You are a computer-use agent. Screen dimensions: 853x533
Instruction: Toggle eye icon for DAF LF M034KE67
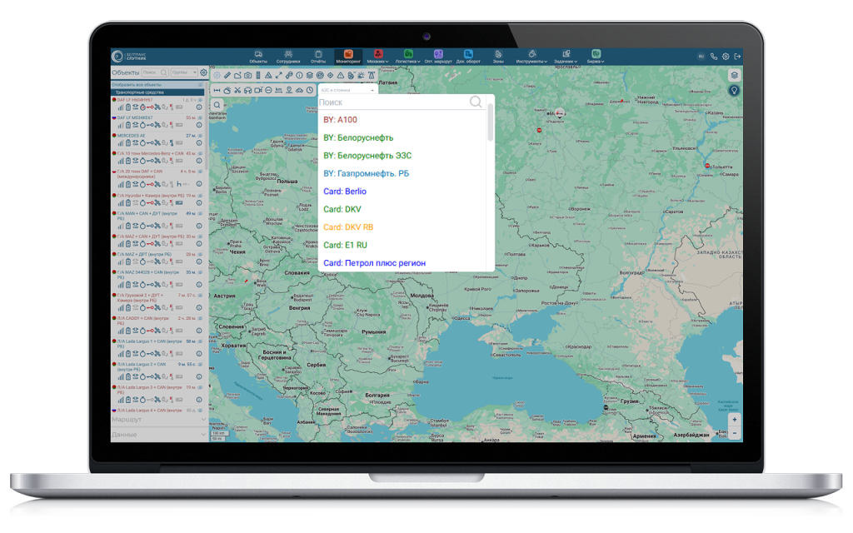[202, 118]
